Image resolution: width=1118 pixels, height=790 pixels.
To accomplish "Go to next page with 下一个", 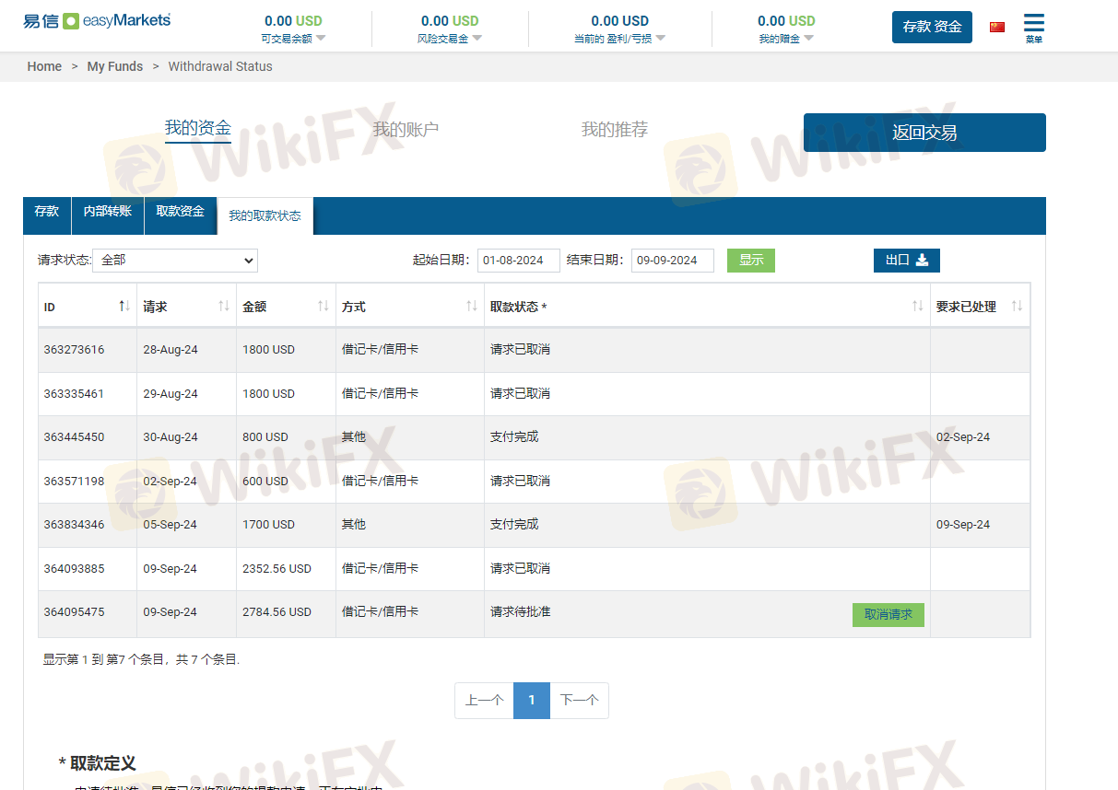I will [x=579, y=701].
